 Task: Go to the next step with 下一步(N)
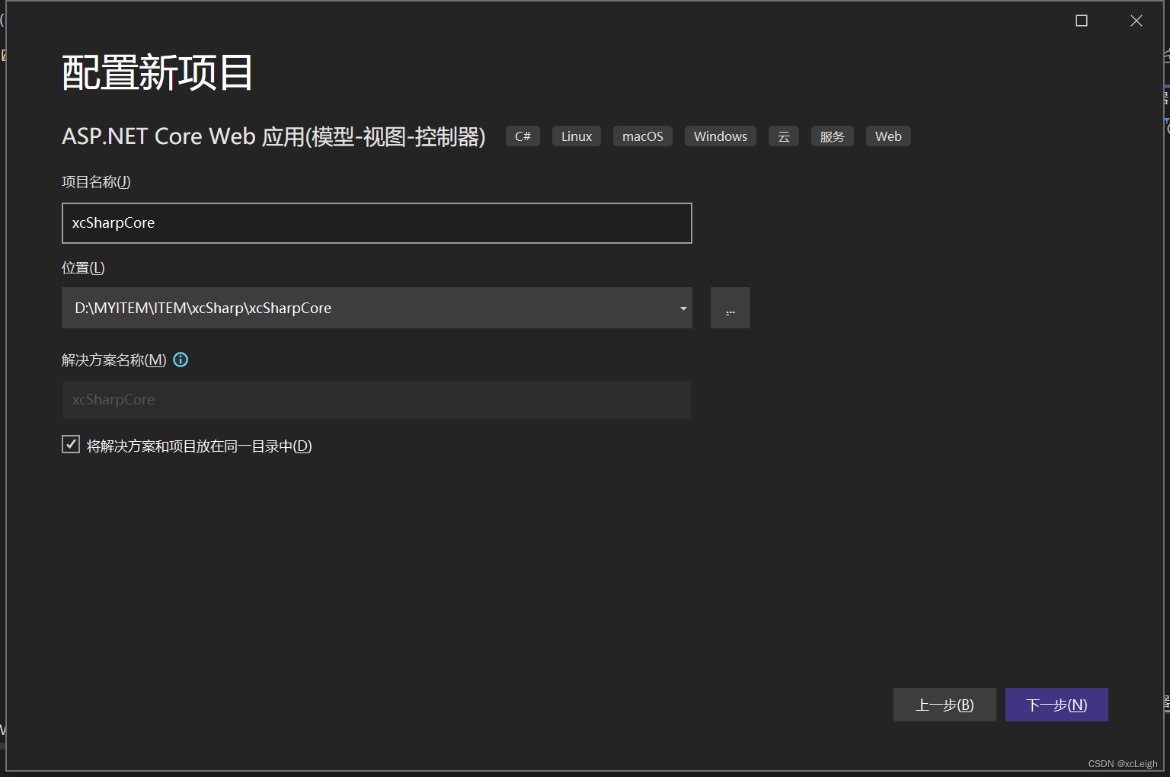pyautogui.click(x=1057, y=705)
